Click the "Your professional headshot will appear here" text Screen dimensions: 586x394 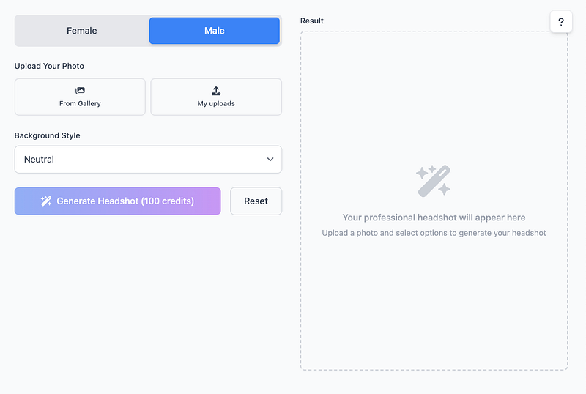point(434,218)
